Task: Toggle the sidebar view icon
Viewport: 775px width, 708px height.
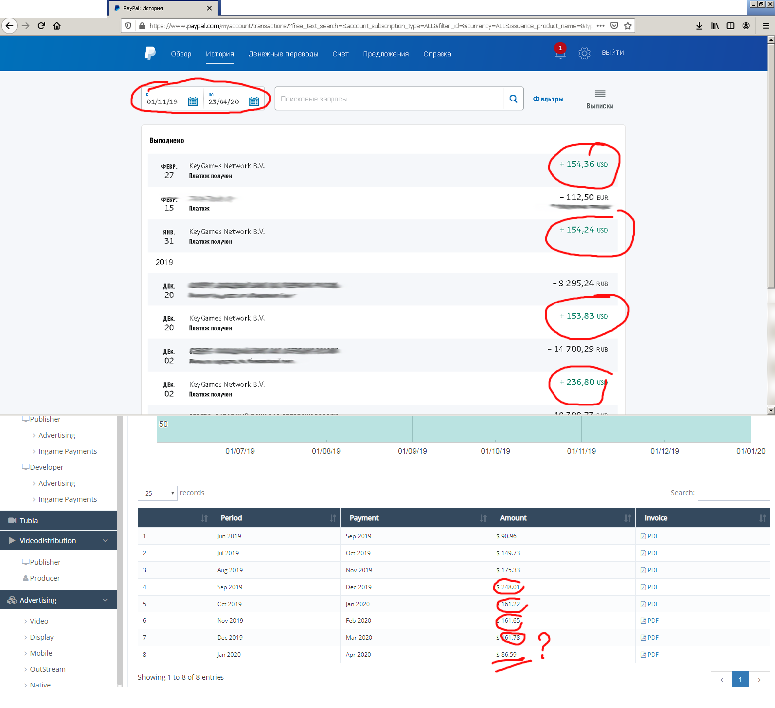Action: [x=730, y=26]
